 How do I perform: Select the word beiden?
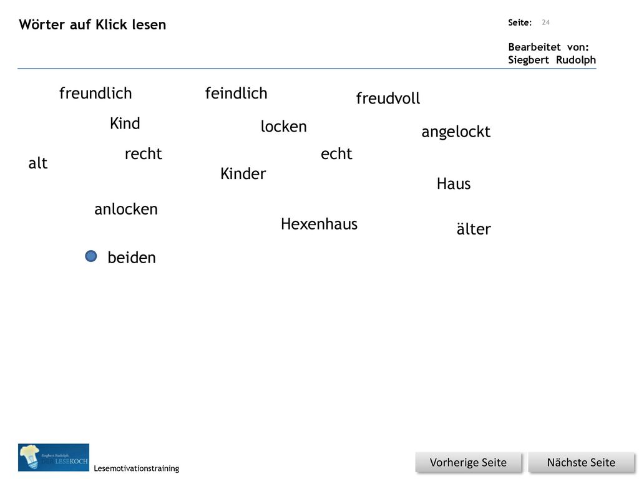tap(132, 258)
